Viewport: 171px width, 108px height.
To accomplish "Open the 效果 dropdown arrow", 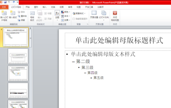I will pos(70,20).
